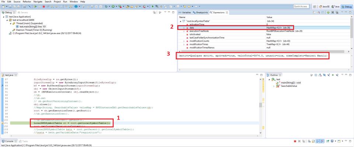Switch to the Breakpoints tab
Image resolution: width=354 pixels, height=147 pixels.
(200, 12)
